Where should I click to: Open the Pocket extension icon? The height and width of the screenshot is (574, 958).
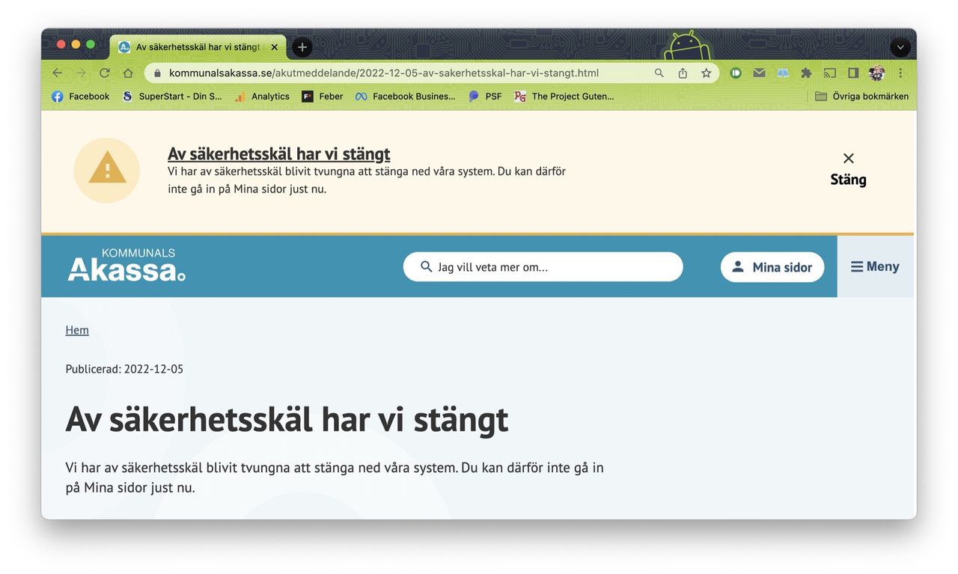[x=736, y=73]
